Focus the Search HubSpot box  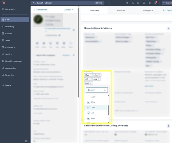point(67,3)
